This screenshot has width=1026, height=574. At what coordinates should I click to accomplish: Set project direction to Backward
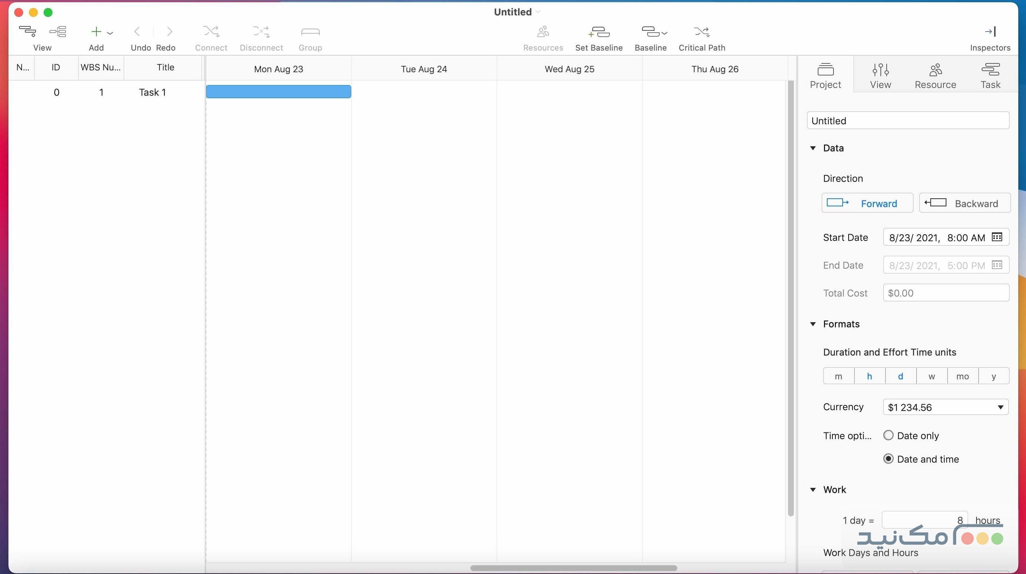coord(964,203)
